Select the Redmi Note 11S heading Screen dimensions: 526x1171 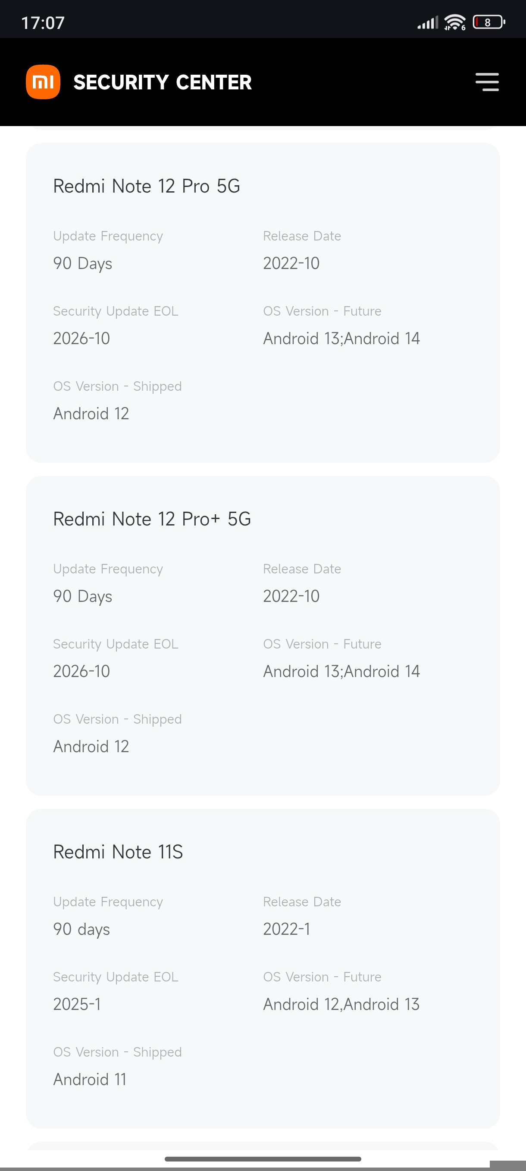(118, 851)
